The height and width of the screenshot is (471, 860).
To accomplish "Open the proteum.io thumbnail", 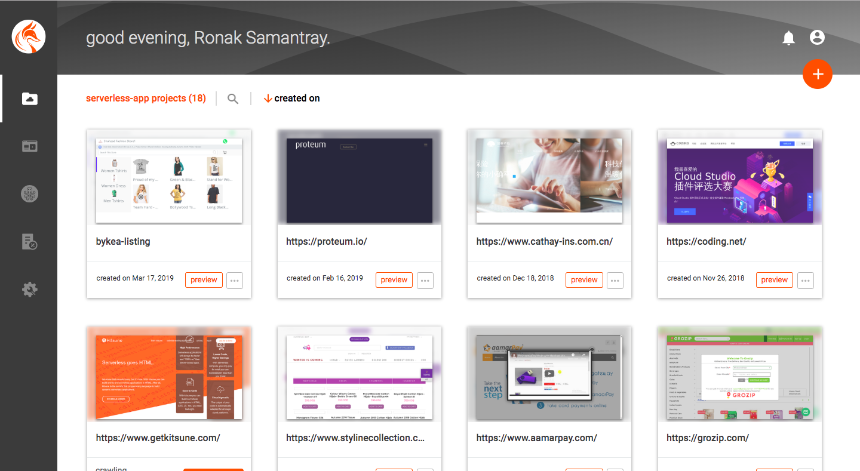I will [x=360, y=181].
